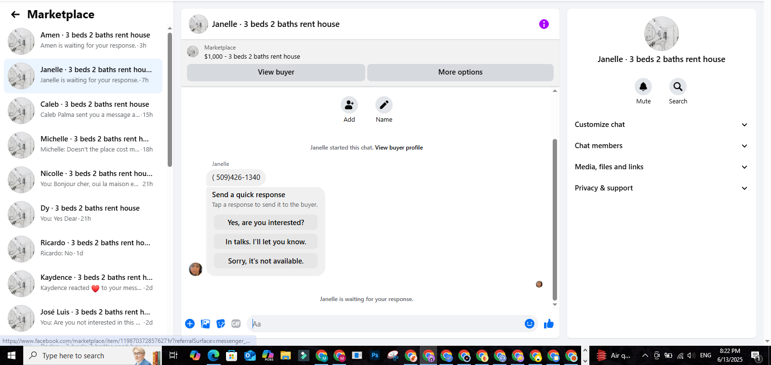Screen dimensions: 771x365
Task: Click Janelle's avatar in chat header
Action: coord(198,24)
